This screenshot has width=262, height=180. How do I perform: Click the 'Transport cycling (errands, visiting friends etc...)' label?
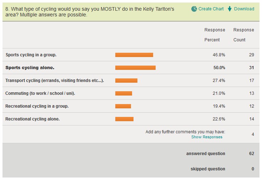coord(55,81)
